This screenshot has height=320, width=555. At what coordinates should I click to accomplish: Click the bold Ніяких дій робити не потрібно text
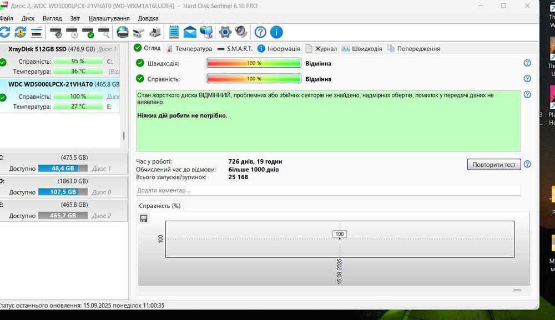pyautogui.click(x=182, y=115)
